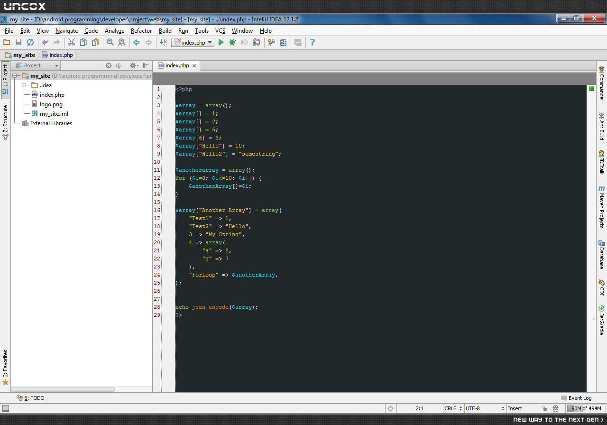Open the VCS menu
This screenshot has width=607, height=425.
(221, 31)
